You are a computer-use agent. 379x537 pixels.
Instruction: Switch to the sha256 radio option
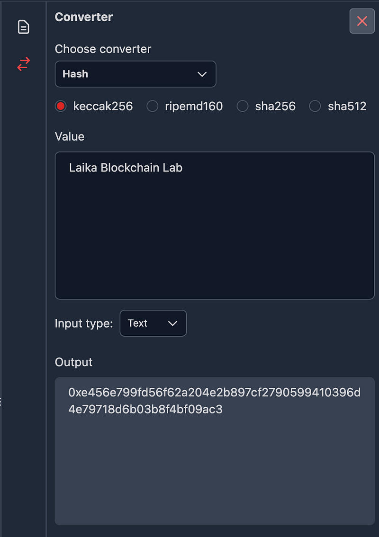tap(243, 106)
